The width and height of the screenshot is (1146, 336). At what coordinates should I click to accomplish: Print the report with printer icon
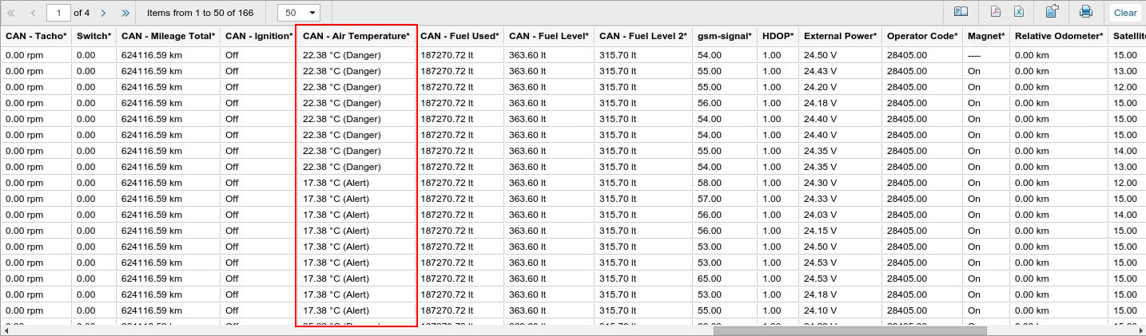click(1085, 12)
